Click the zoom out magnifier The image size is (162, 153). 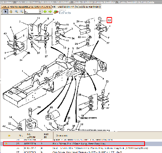pos(21,12)
